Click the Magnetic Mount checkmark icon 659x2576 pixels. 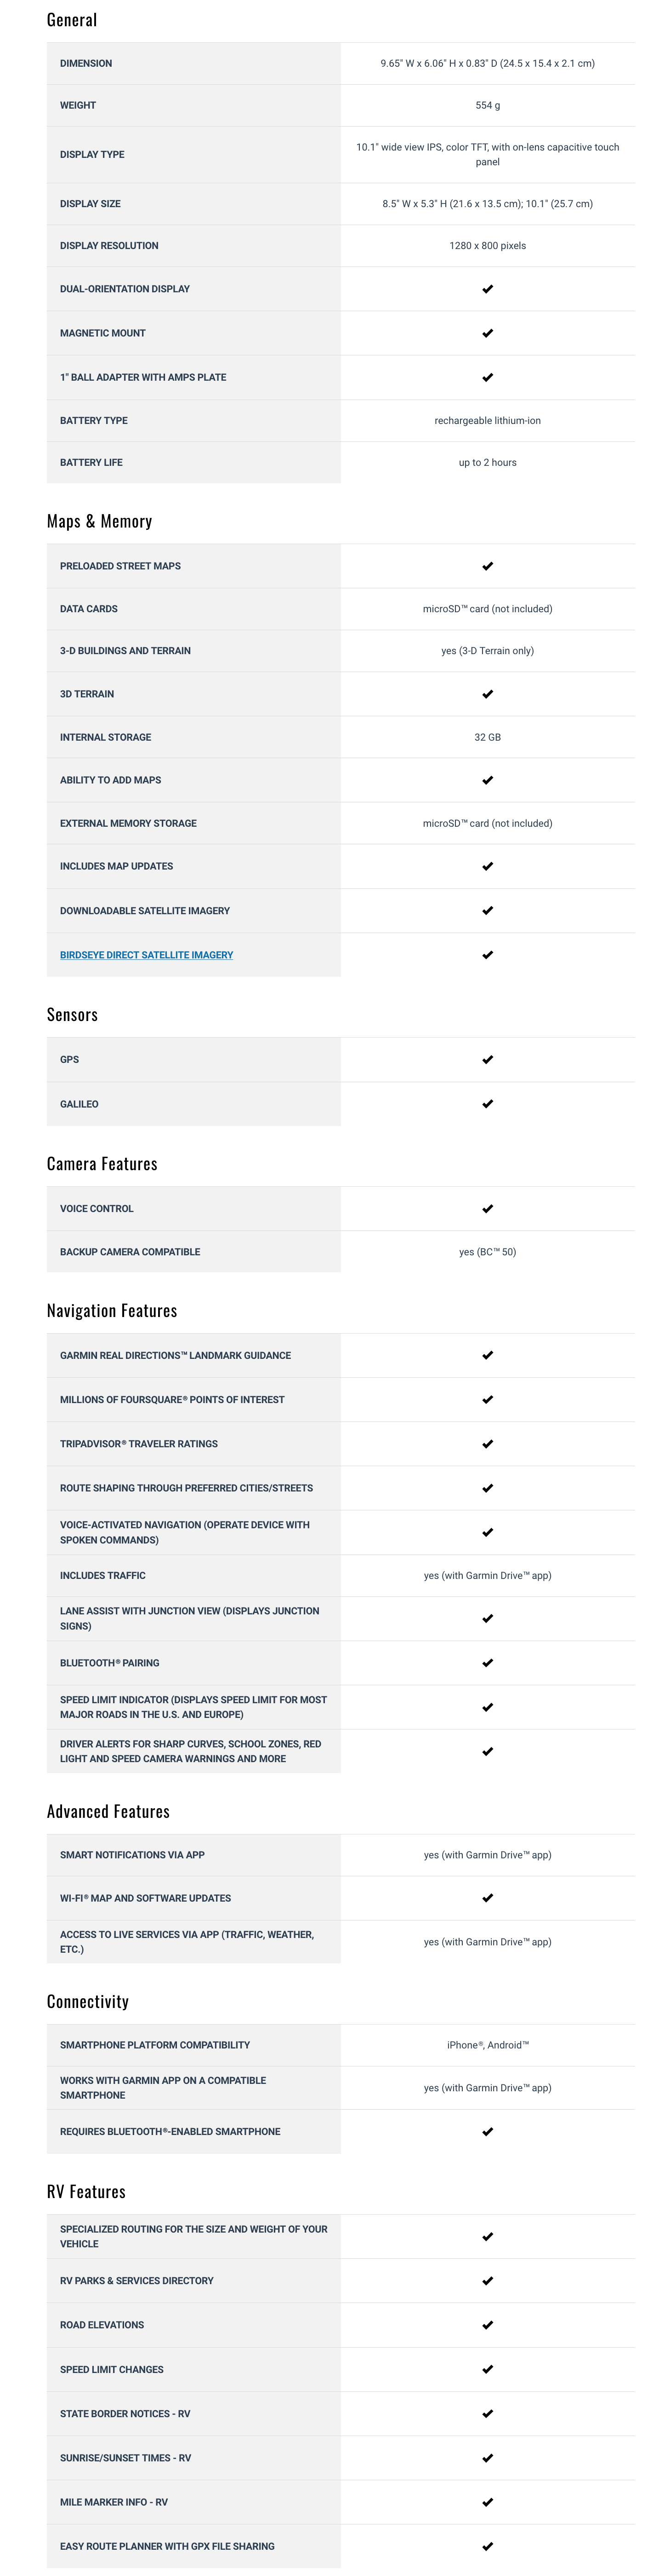[x=487, y=333]
